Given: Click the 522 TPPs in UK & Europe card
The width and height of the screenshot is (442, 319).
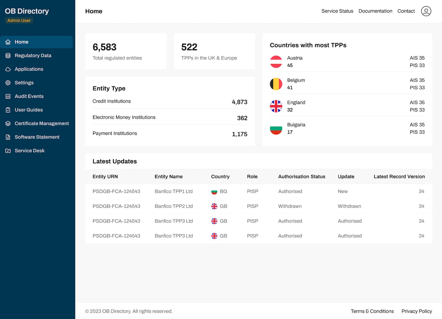Looking at the screenshot, I should click(x=214, y=51).
